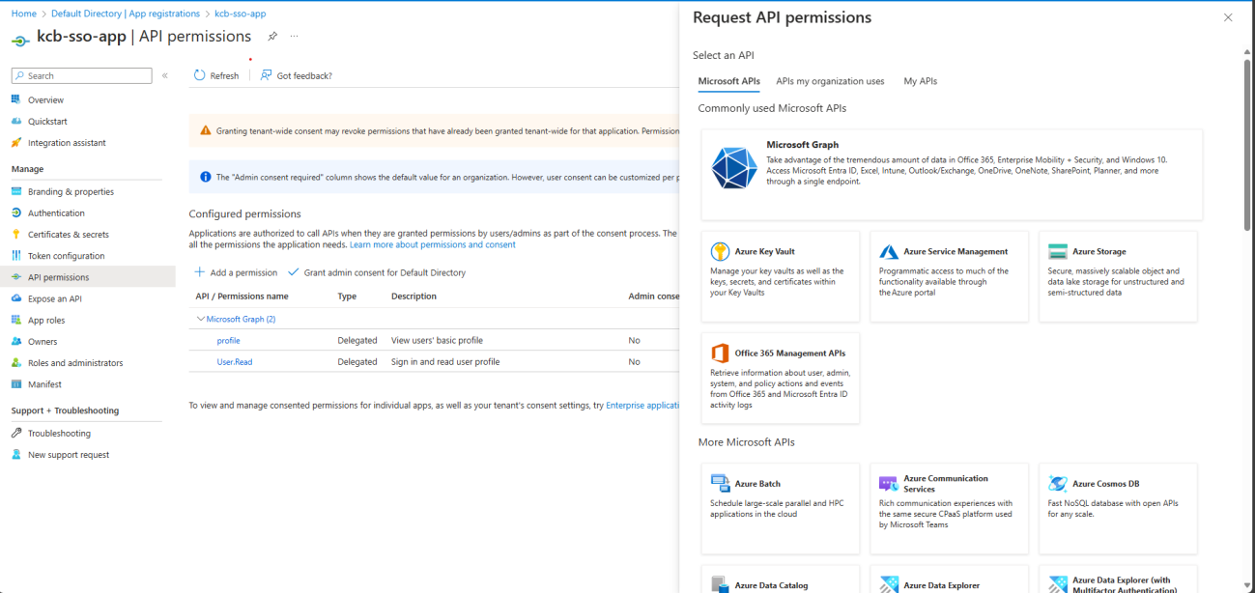This screenshot has width=1255, height=593.
Task: Choose the Azure Cosmos DB icon
Action: coord(1058,483)
